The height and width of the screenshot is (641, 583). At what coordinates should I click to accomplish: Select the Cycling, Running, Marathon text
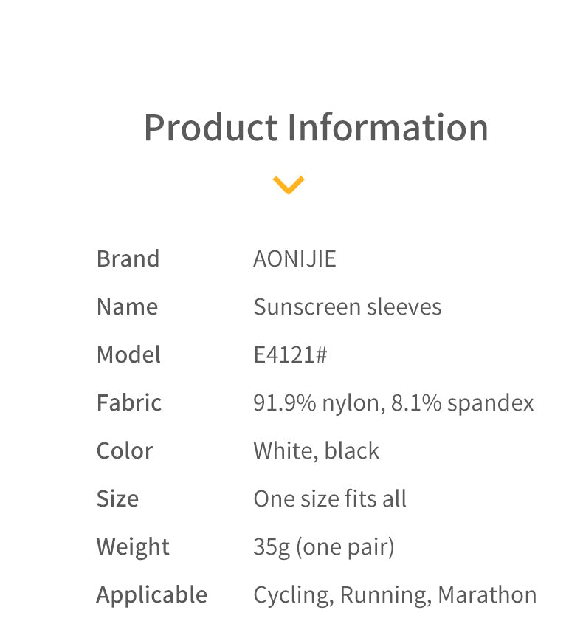point(395,594)
